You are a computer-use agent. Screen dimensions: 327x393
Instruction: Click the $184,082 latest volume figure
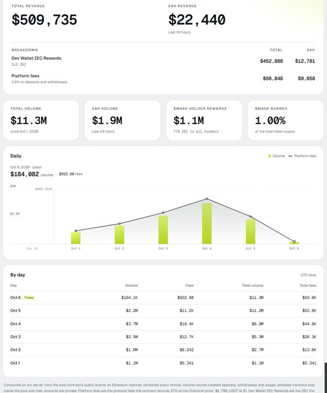coord(25,174)
